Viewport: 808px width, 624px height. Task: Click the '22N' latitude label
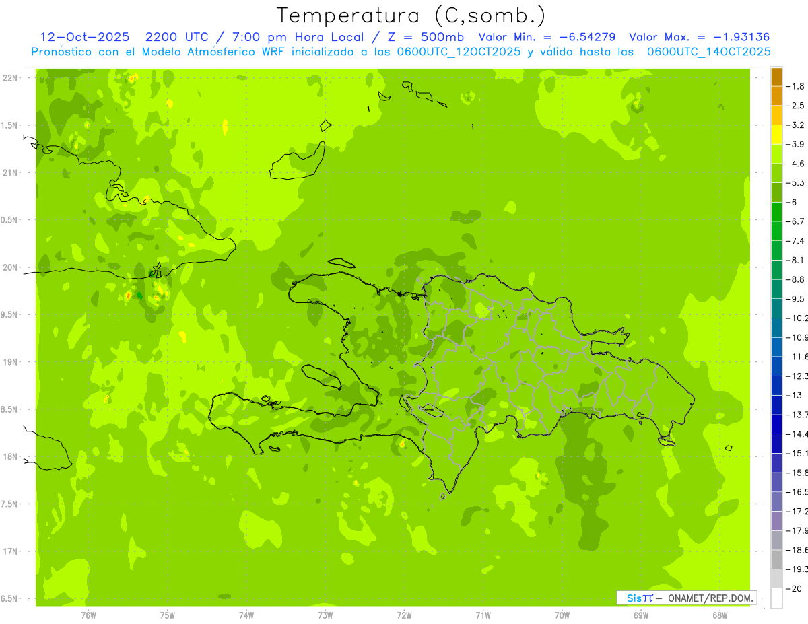coord(10,77)
